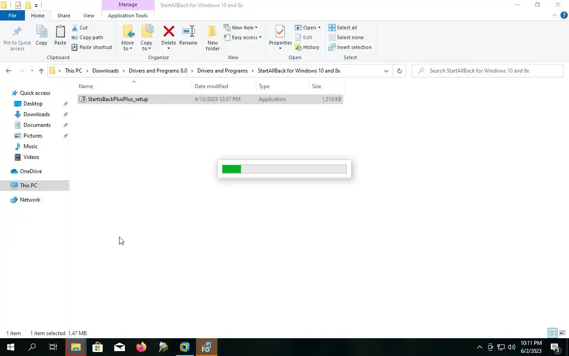569x356 pixels.
Task: Open Microsoft Store from taskbar
Action: (97, 347)
